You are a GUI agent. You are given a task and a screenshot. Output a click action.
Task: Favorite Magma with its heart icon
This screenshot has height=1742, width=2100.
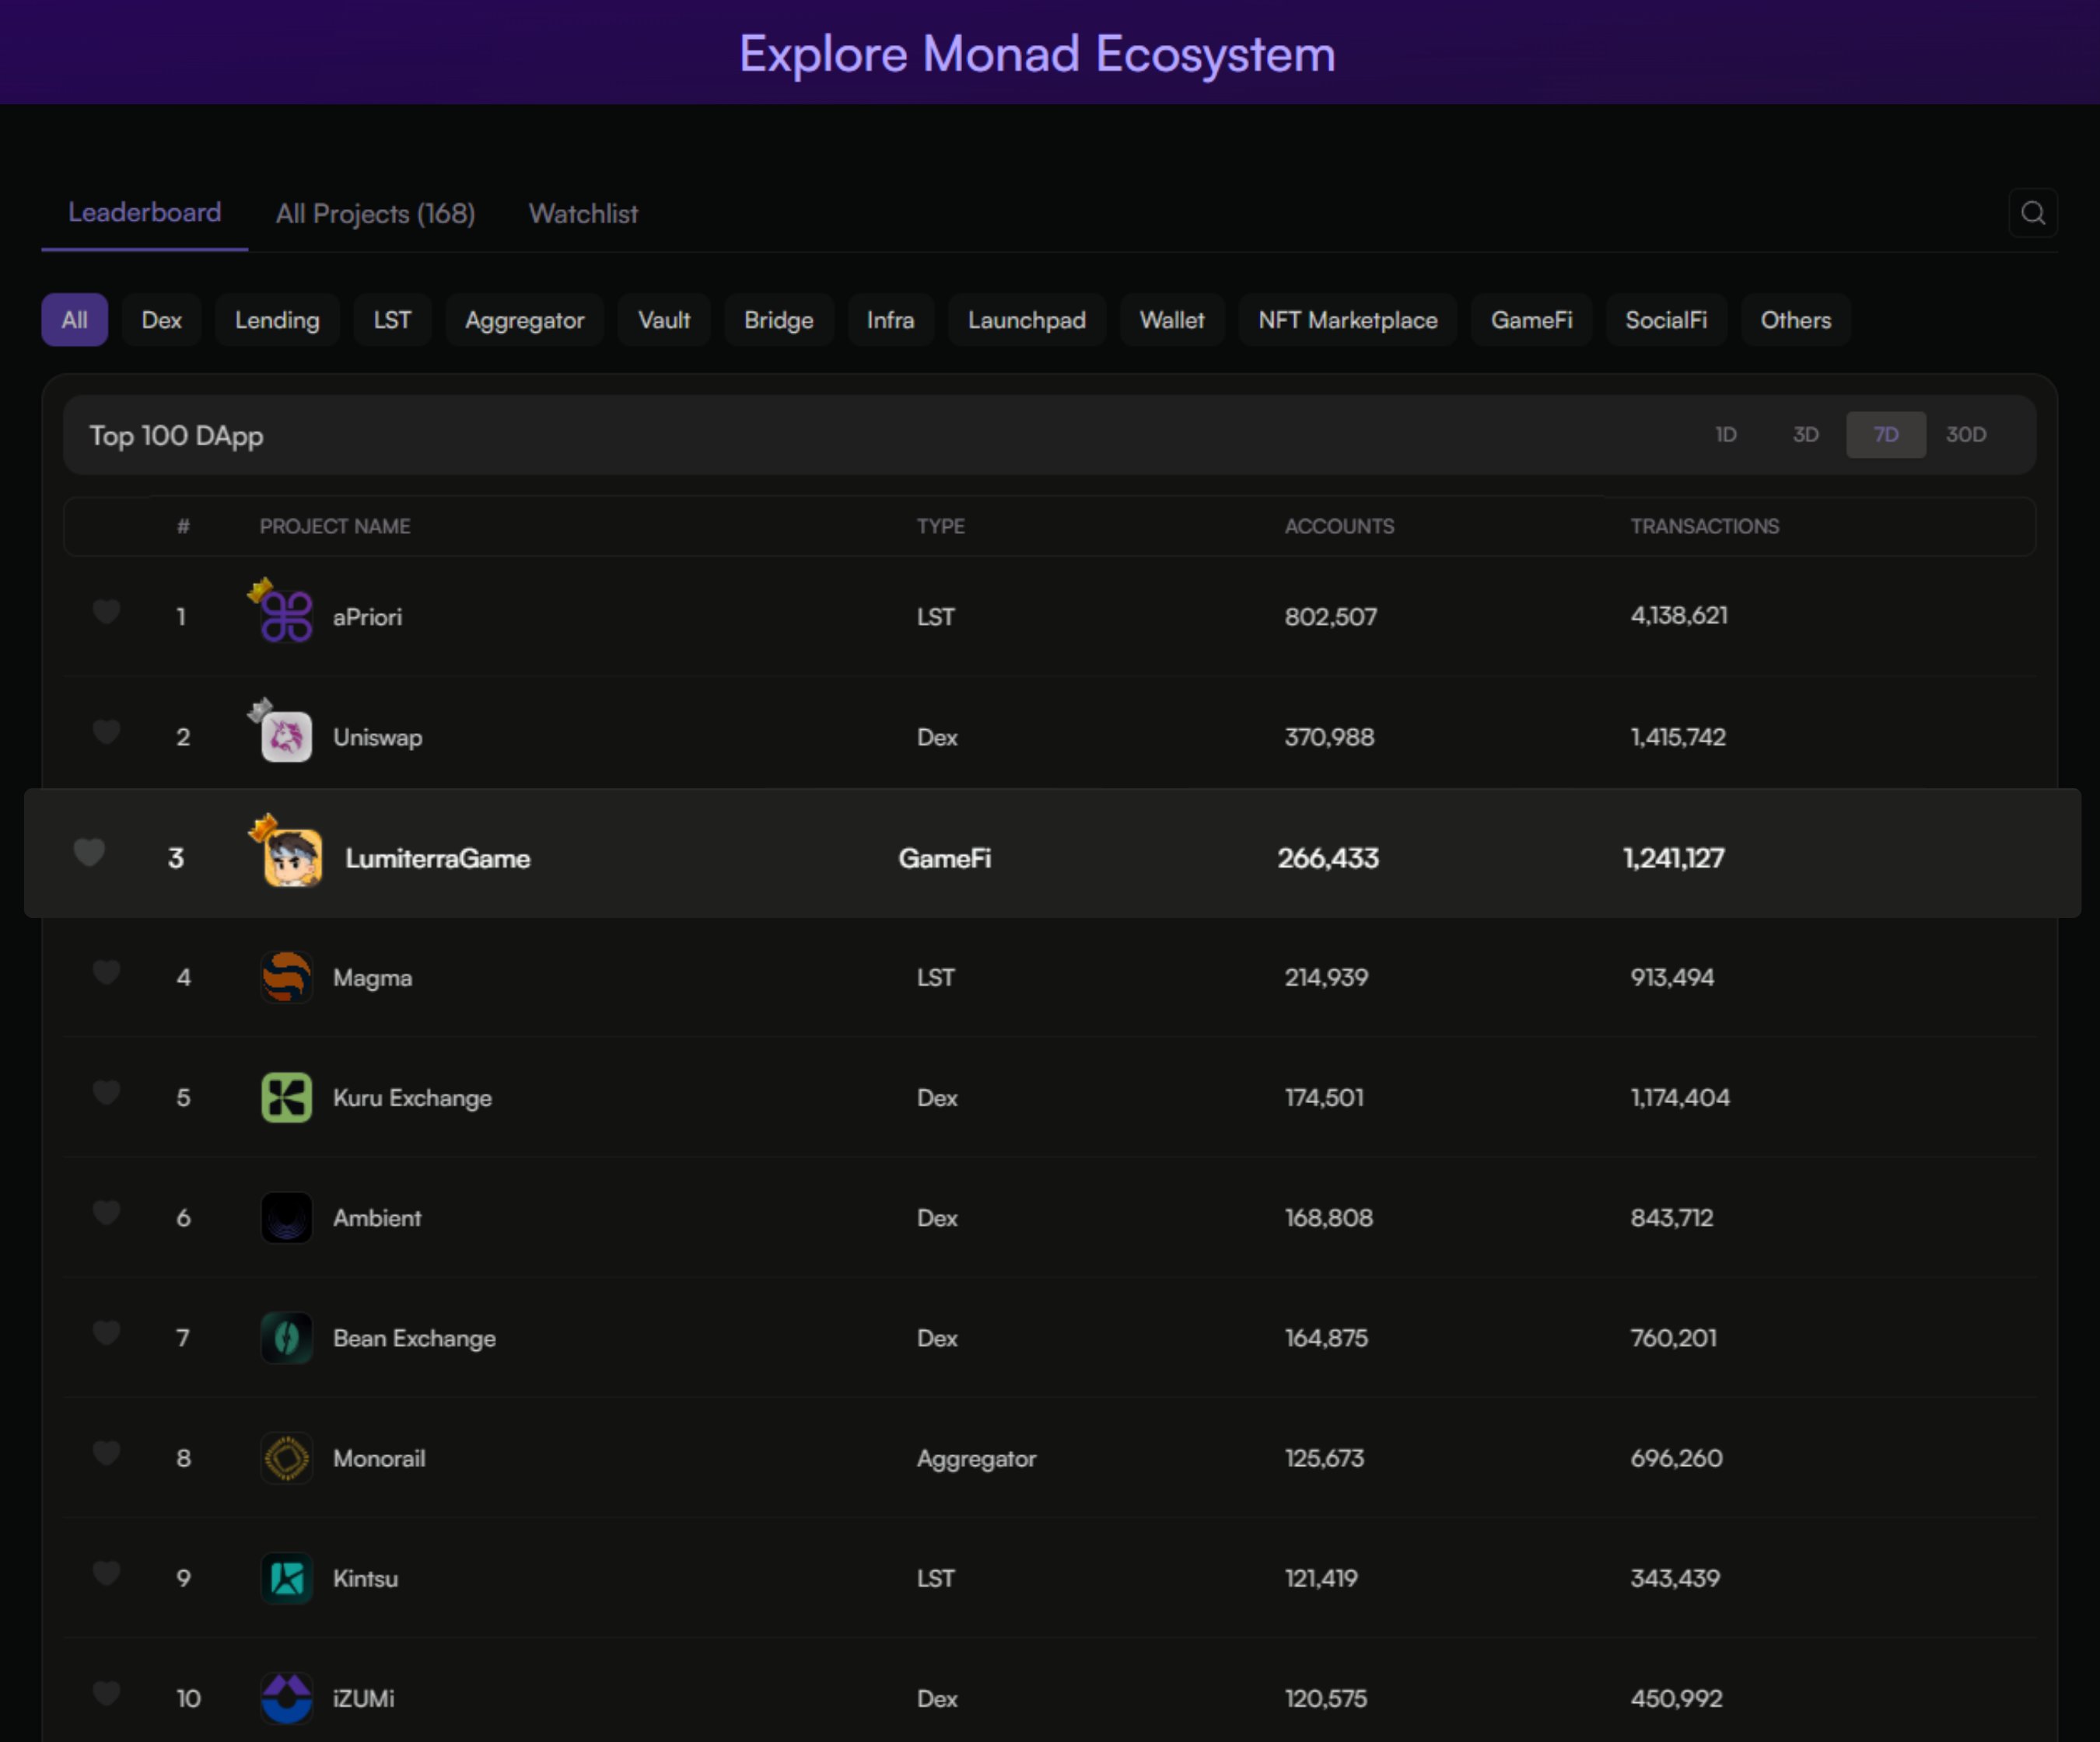[x=106, y=973]
